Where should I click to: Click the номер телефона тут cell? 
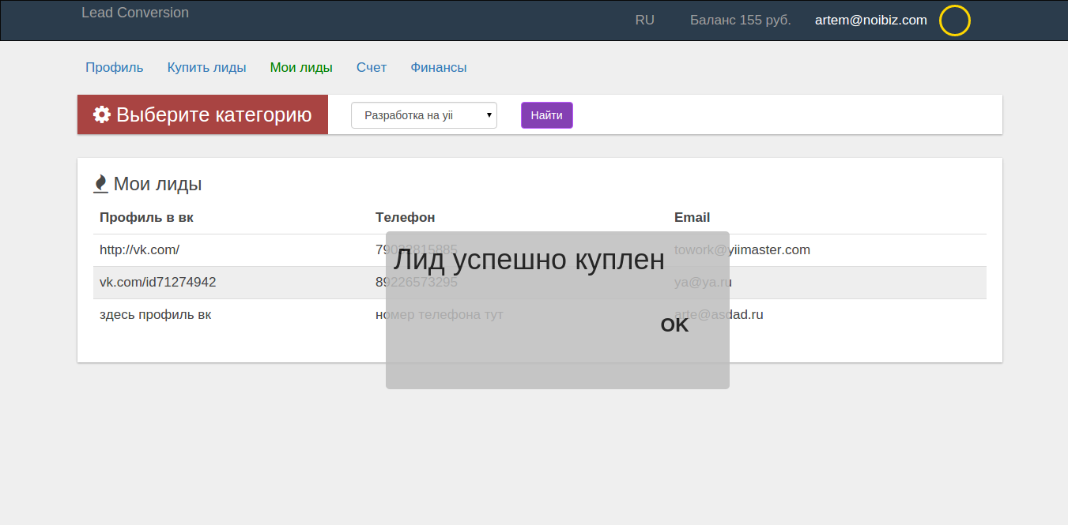point(440,314)
